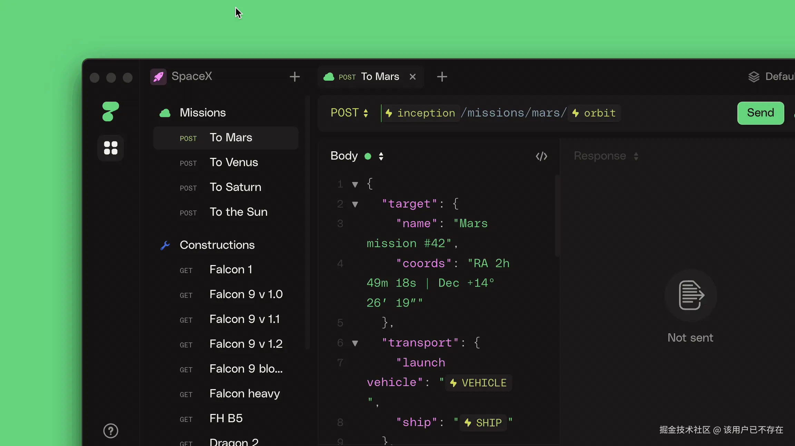Collapse the "target" object fold arrow
The height and width of the screenshot is (446, 795).
(355, 204)
